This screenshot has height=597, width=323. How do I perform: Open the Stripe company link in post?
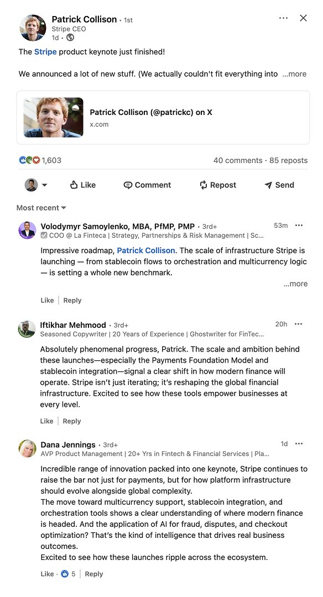pos(45,52)
